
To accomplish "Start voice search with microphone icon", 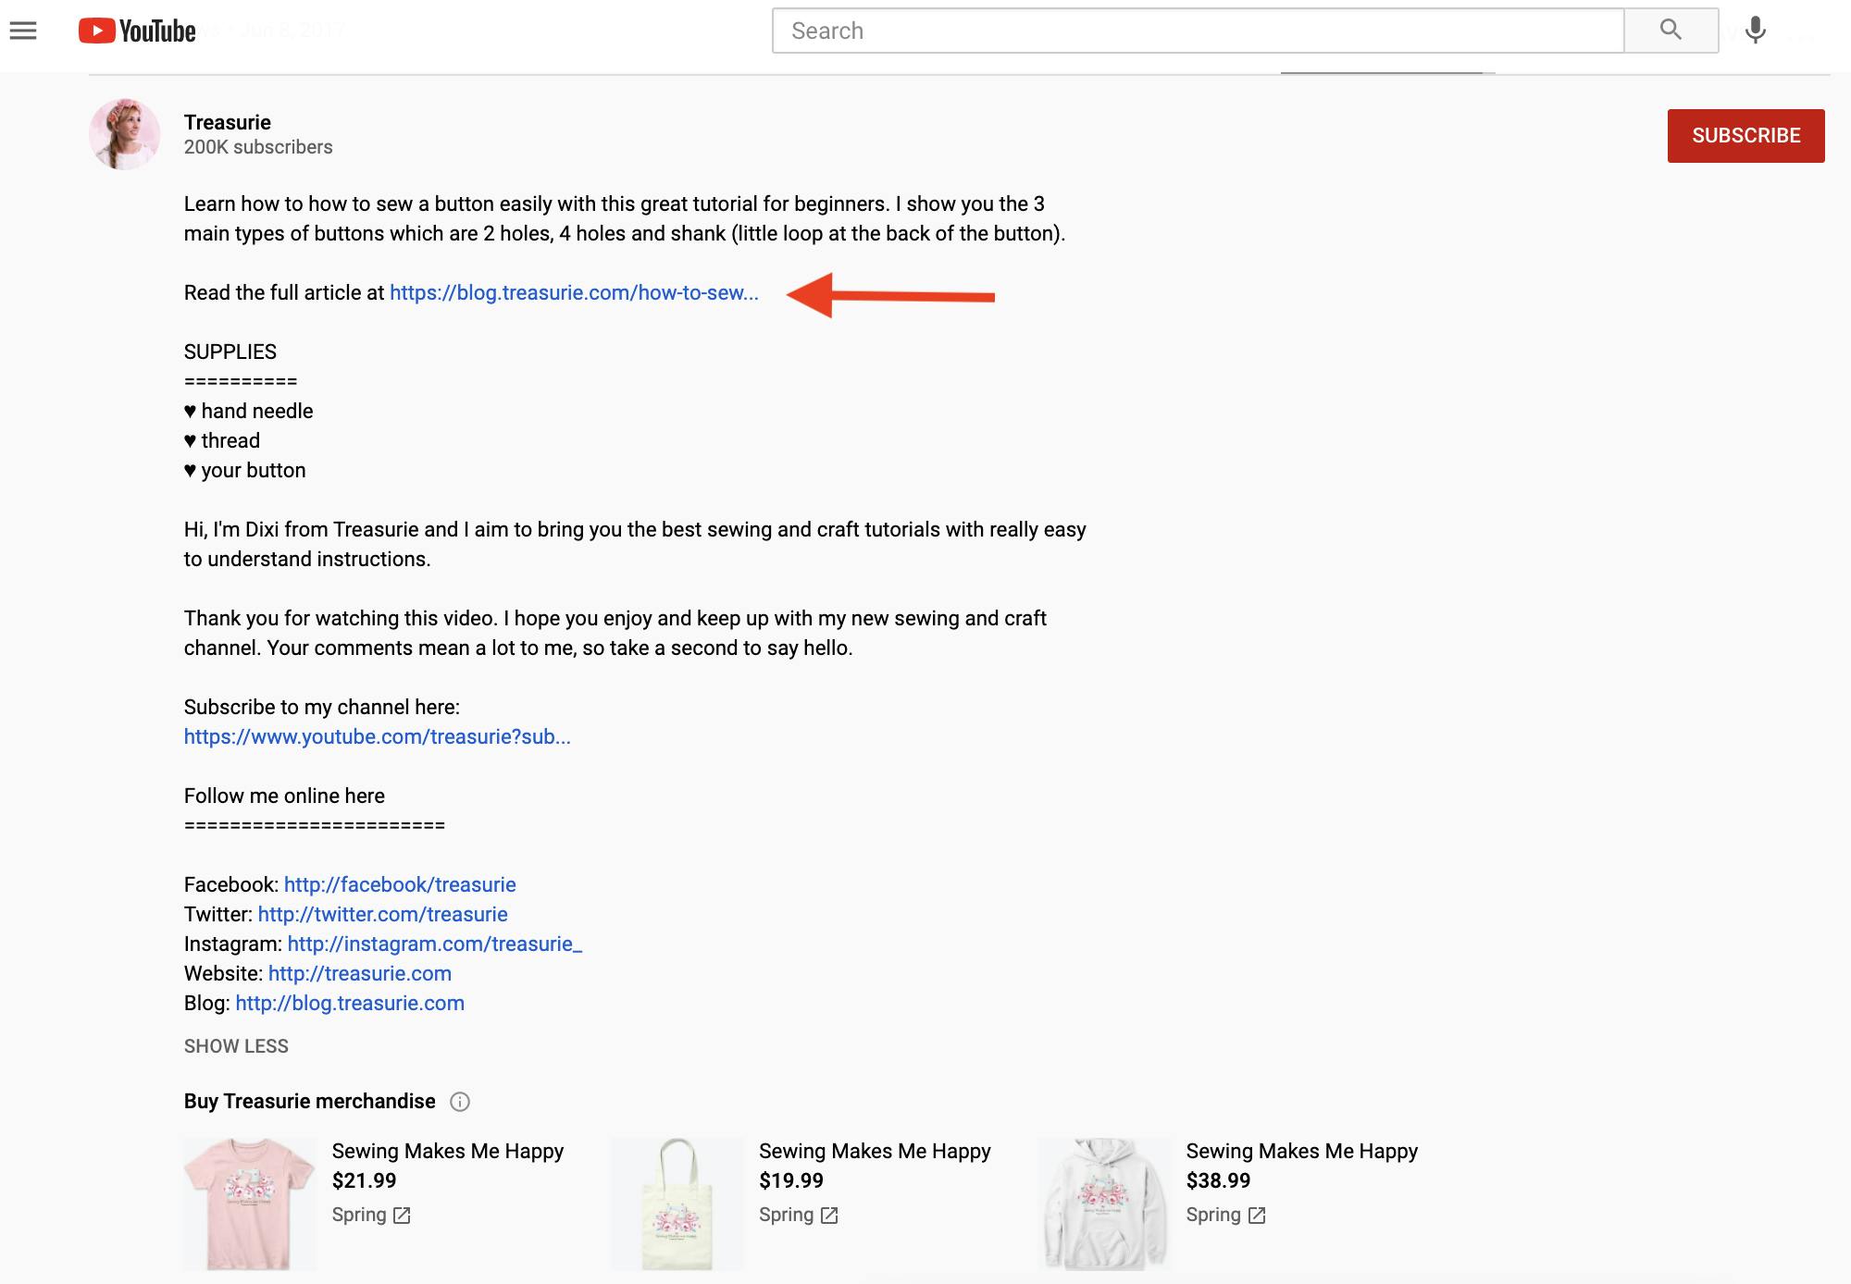I will click(1755, 31).
